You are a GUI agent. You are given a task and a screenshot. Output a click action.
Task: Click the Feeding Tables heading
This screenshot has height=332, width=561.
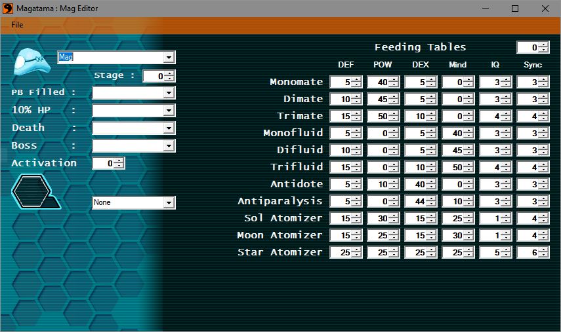[420, 47]
